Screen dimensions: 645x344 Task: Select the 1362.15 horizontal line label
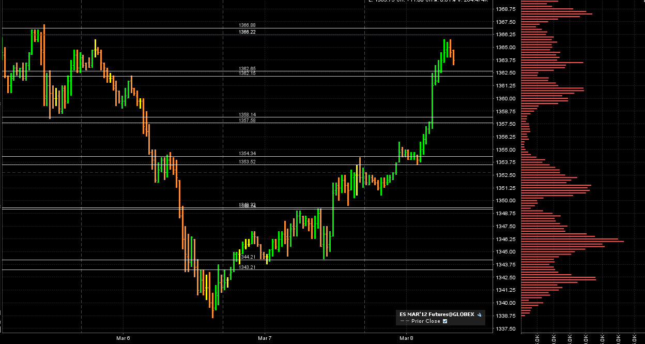[x=248, y=73]
